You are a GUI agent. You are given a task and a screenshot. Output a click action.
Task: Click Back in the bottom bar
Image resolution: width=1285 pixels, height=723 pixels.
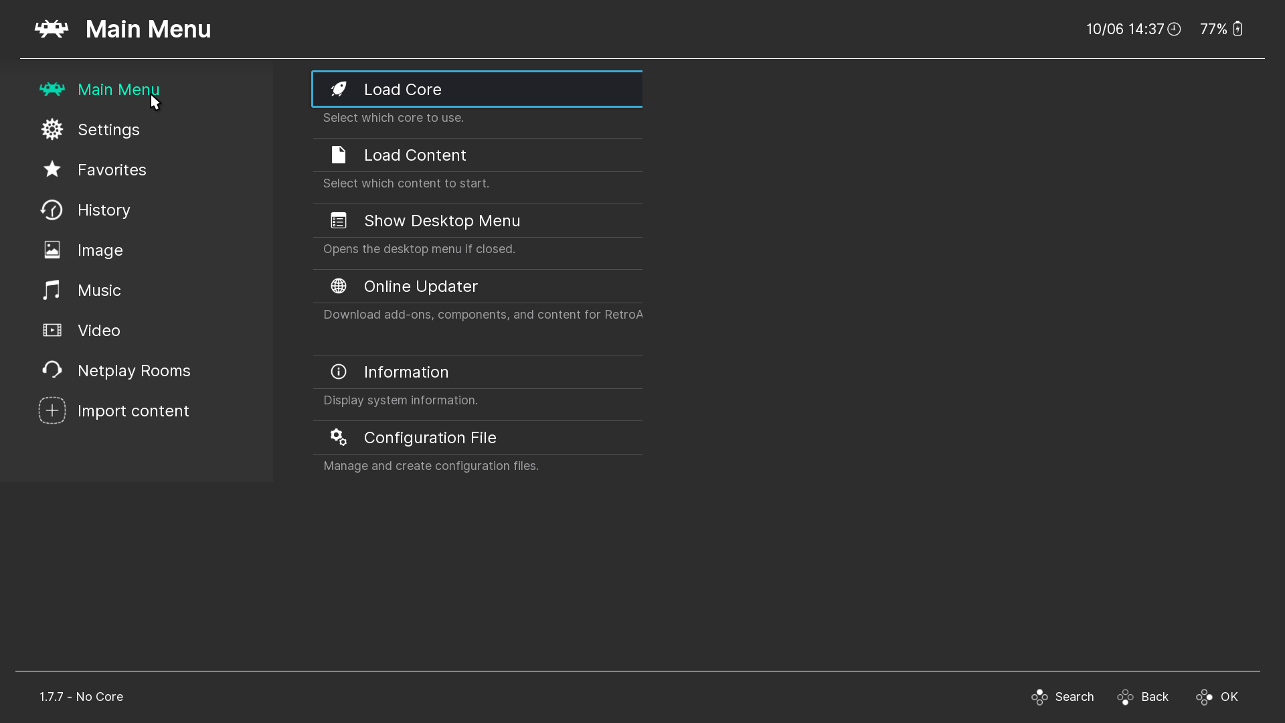point(1155,696)
